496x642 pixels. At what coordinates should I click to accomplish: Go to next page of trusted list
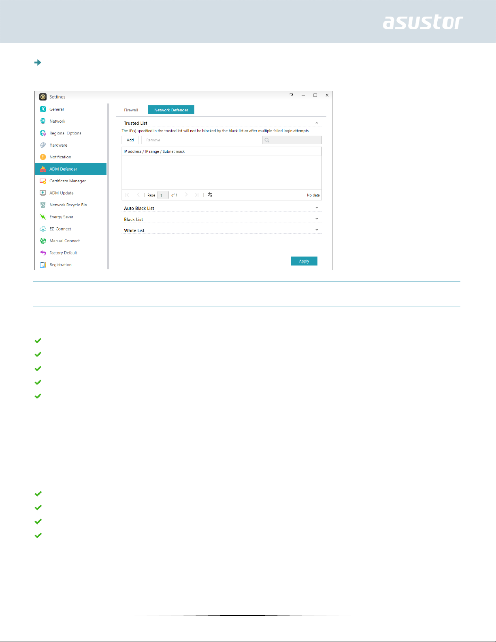pyautogui.click(x=186, y=195)
